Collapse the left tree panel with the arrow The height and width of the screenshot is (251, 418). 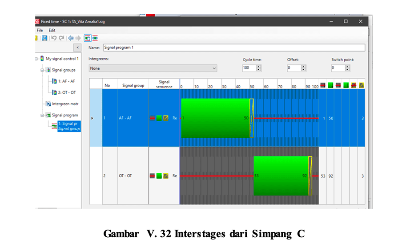click(x=77, y=48)
